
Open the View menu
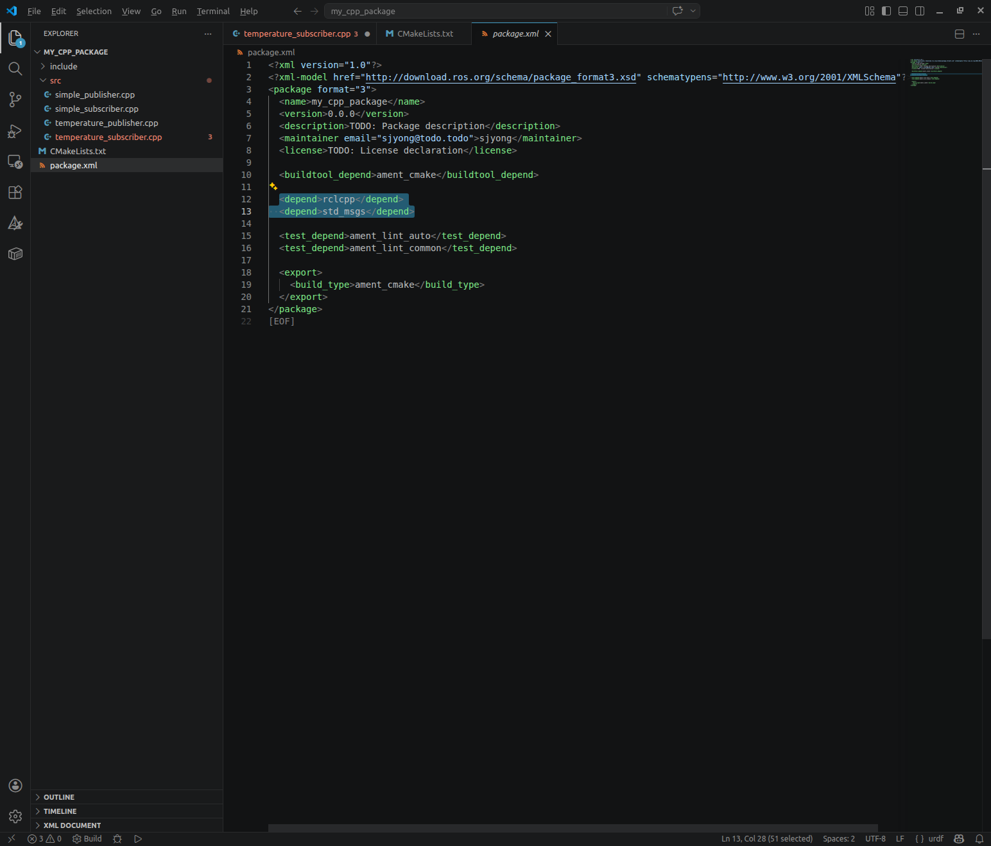coord(131,11)
